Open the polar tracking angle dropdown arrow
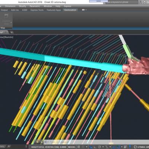Viewport: 149px width, 149px height. 103,147
